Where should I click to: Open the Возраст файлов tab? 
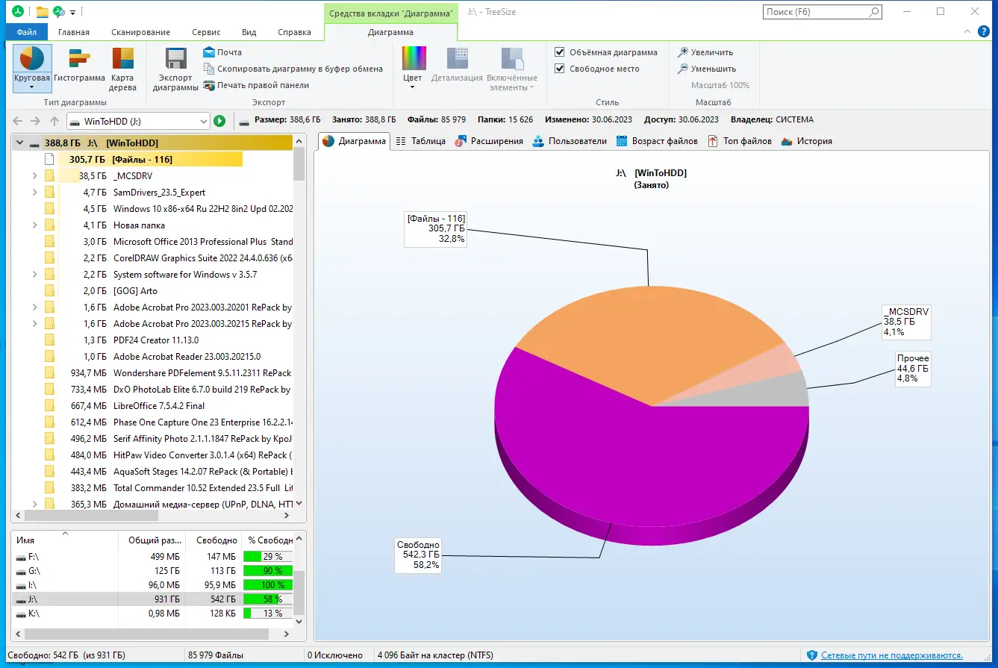click(x=657, y=141)
